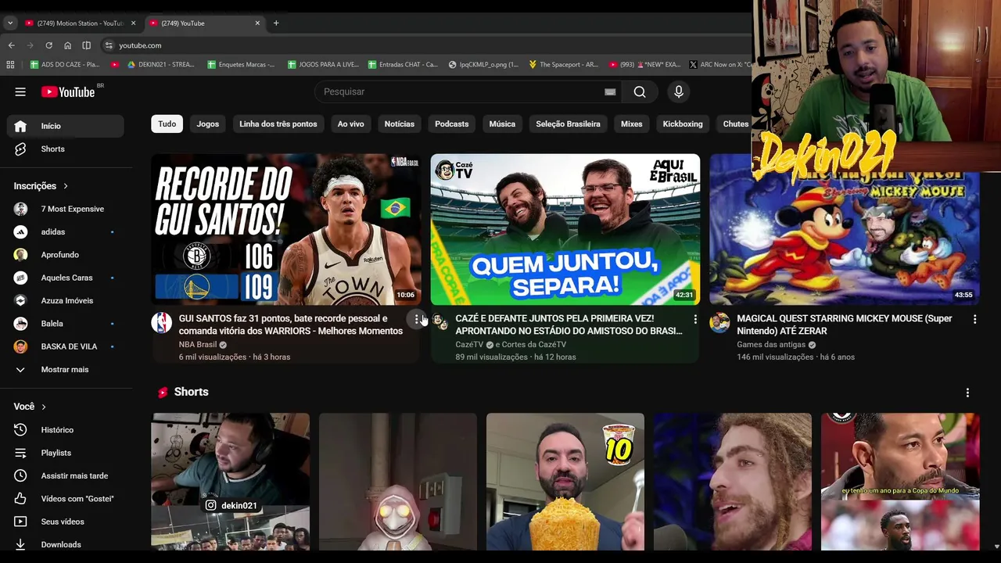Open options menu for CazéTV video

point(695,319)
